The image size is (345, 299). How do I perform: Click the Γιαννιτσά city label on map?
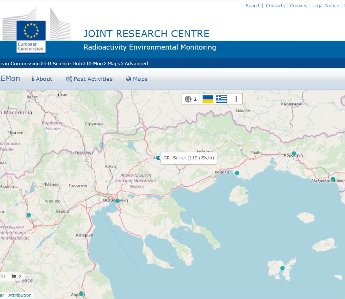[78, 186]
